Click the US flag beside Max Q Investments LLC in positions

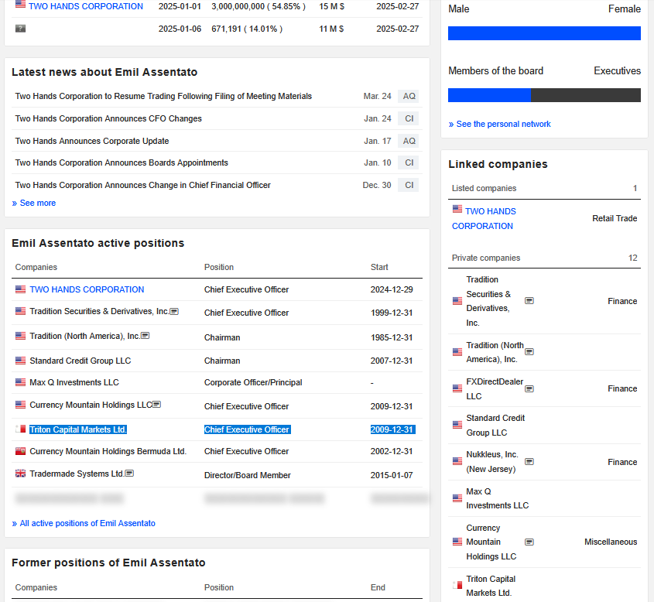pos(20,382)
